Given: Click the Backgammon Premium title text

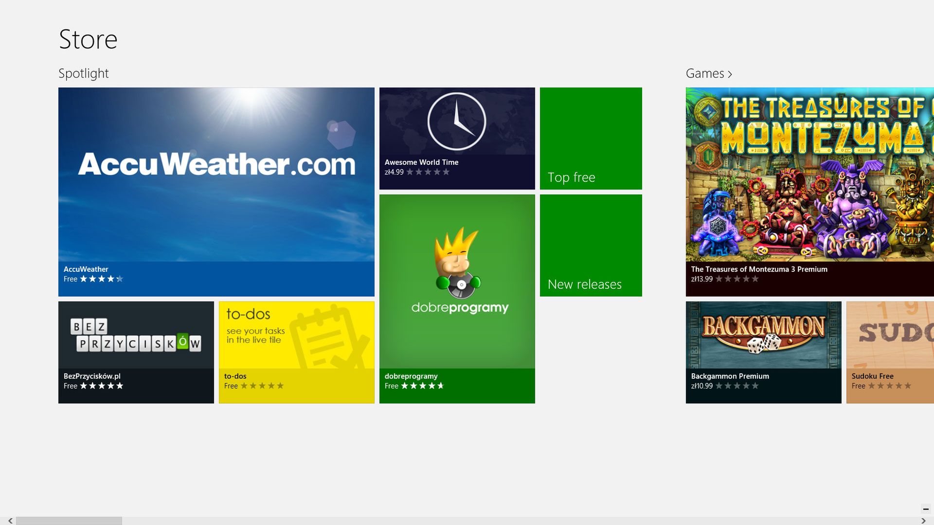Looking at the screenshot, I should pos(730,376).
